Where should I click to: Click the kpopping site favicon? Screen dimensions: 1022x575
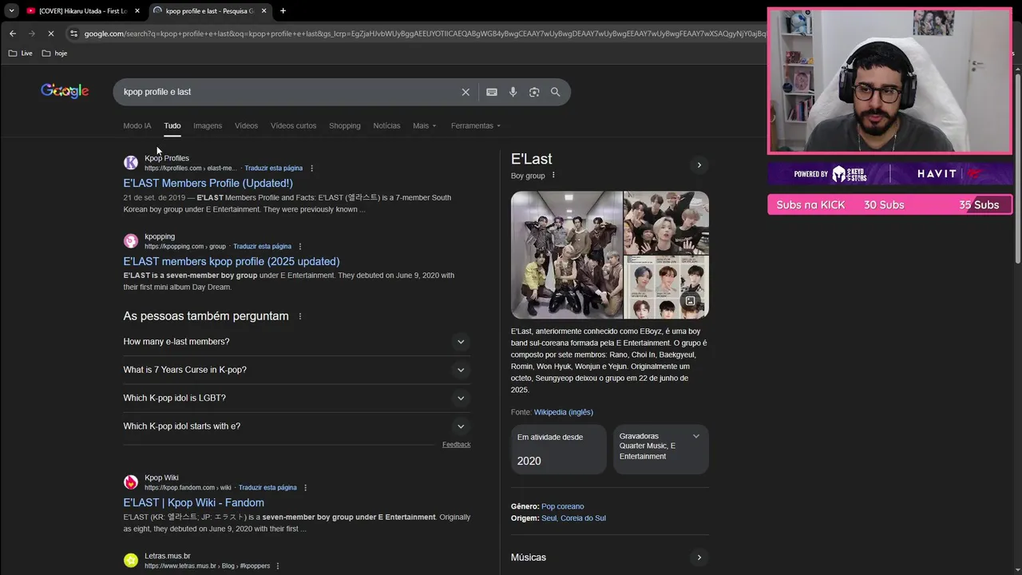(x=131, y=241)
